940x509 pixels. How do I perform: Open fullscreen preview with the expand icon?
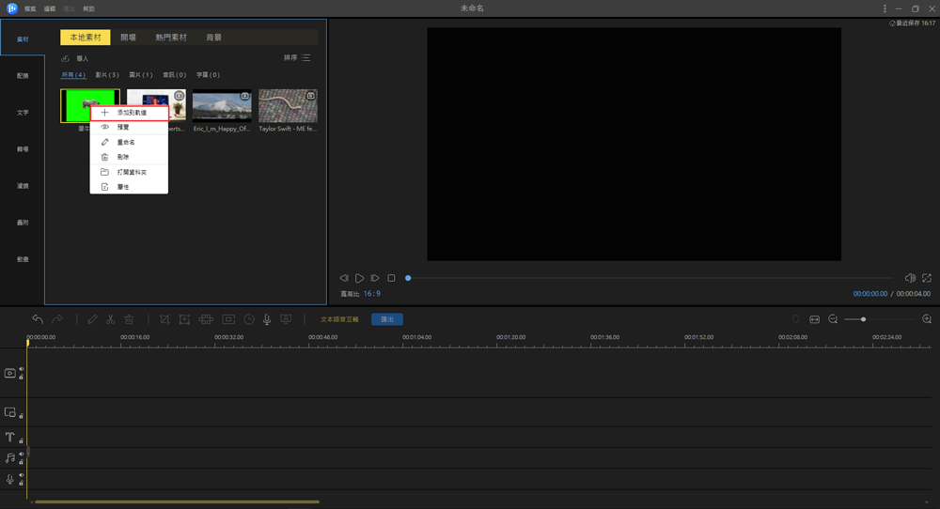tap(927, 278)
